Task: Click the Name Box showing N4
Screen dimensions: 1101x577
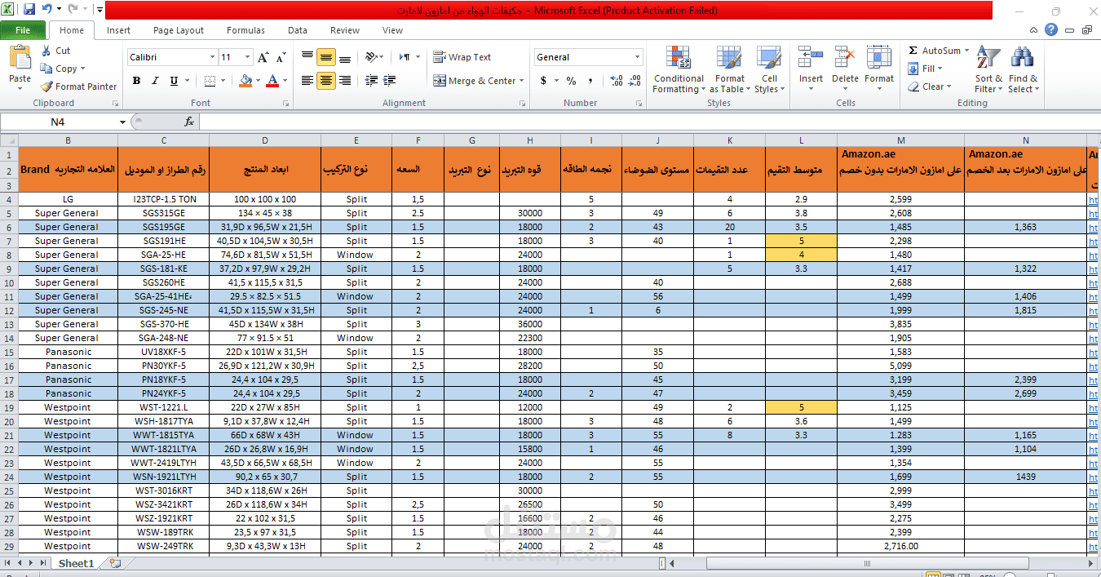Action: pos(58,122)
